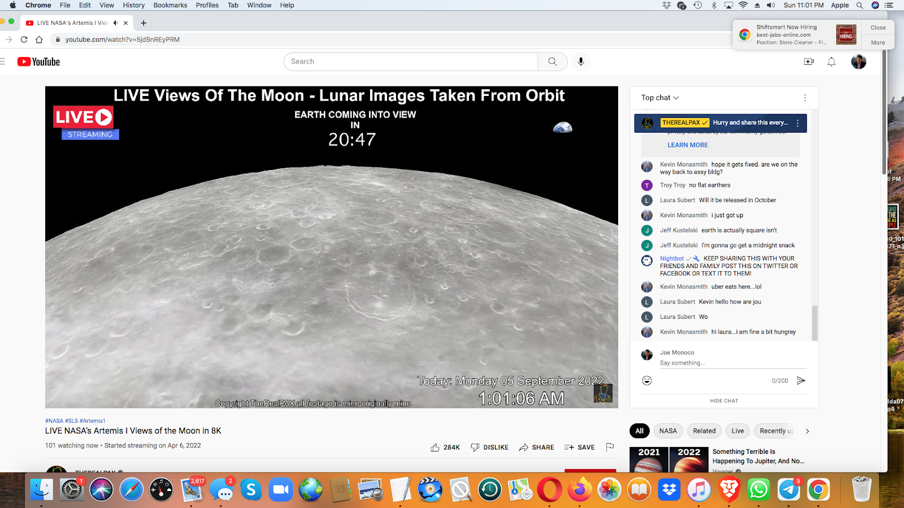Click the live moon video player
Image resolution: width=904 pixels, height=508 pixels.
tap(332, 247)
